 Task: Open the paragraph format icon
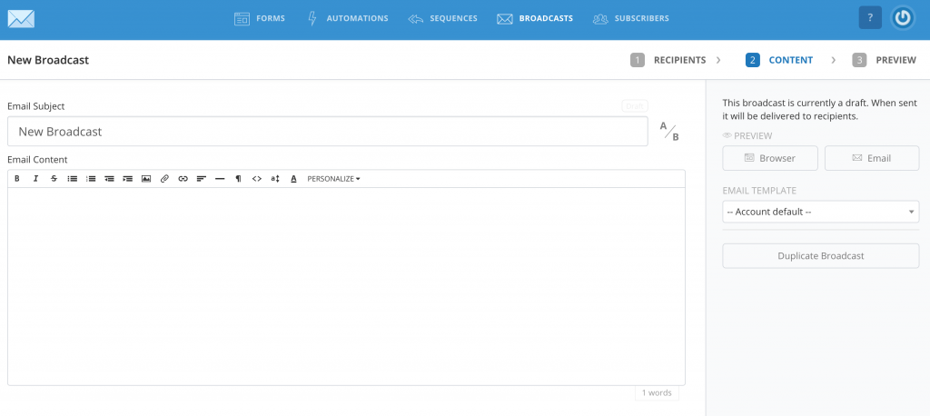[x=238, y=179]
